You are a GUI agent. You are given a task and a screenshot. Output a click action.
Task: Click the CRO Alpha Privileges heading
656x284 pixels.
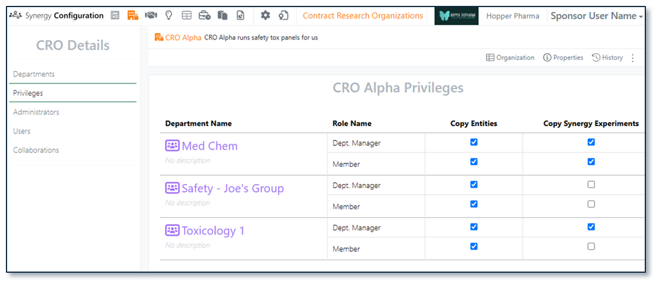tap(398, 88)
